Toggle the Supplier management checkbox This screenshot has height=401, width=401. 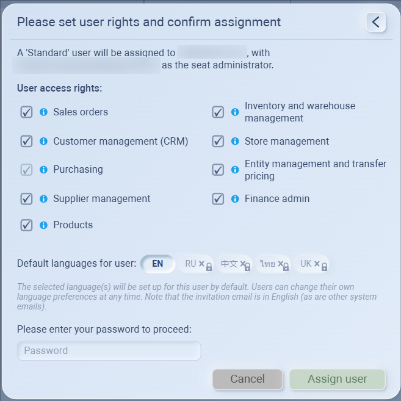coord(26,199)
